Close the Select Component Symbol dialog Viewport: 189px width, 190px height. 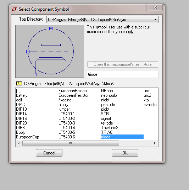coord(155,7)
